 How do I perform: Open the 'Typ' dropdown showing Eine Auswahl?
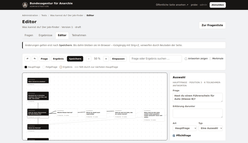(211, 128)
